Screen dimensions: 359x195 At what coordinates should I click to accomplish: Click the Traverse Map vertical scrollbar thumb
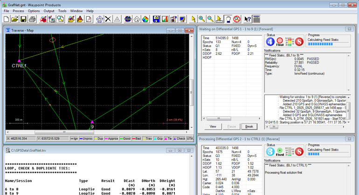click(192, 92)
